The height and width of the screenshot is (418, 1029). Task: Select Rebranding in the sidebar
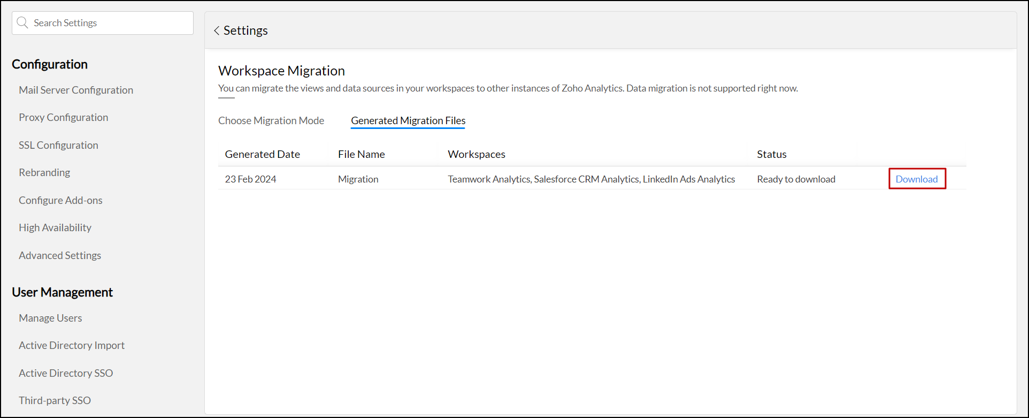point(44,173)
